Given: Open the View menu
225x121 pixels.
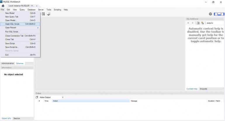Looking at the screenshot, I should 15,10.
